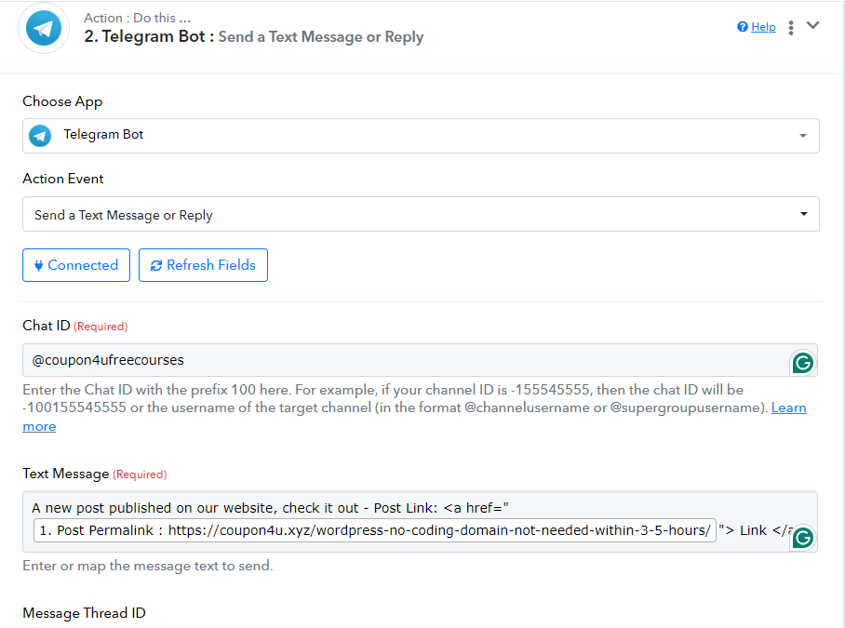Click the Text Message (Required) label

point(94,474)
